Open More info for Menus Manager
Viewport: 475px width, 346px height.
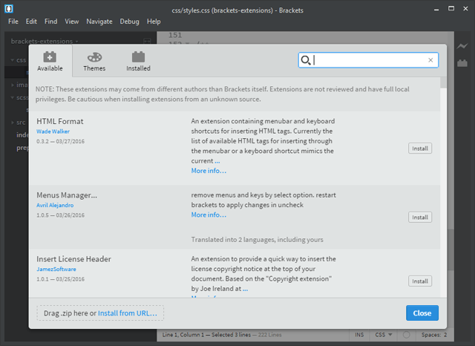209,215
